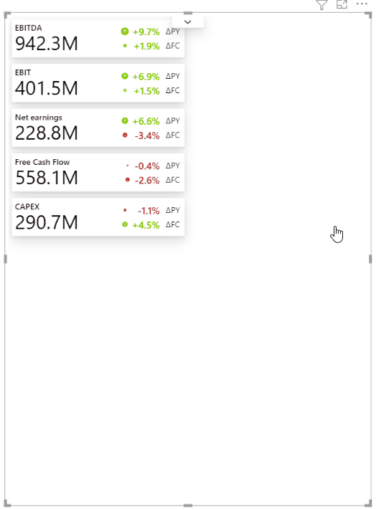Viewport: 376px width, 509px height.
Task: Click Net earnings red -3.4% indicator dot
Action: click(125, 135)
